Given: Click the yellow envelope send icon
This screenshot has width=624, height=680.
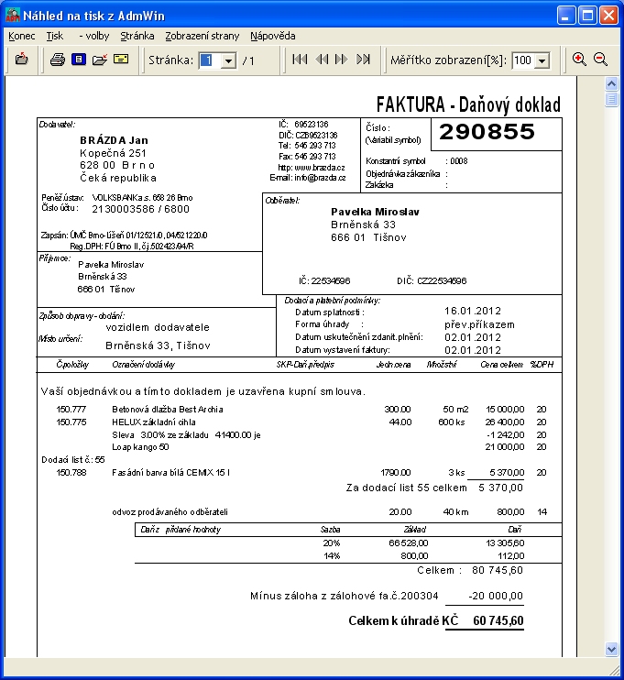Looking at the screenshot, I should tap(121, 59).
